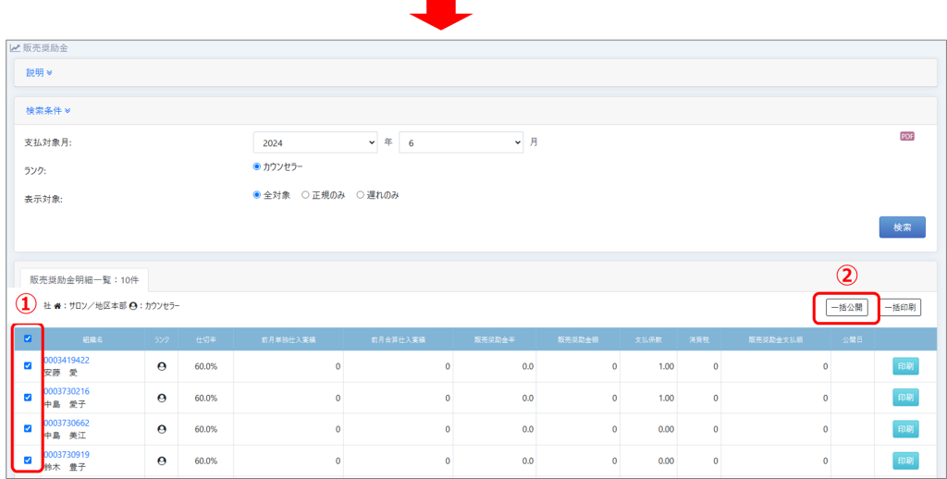Viewport: 947px width, 479px height.
Task: Collapse the 検索条件 section
Action: point(48,111)
